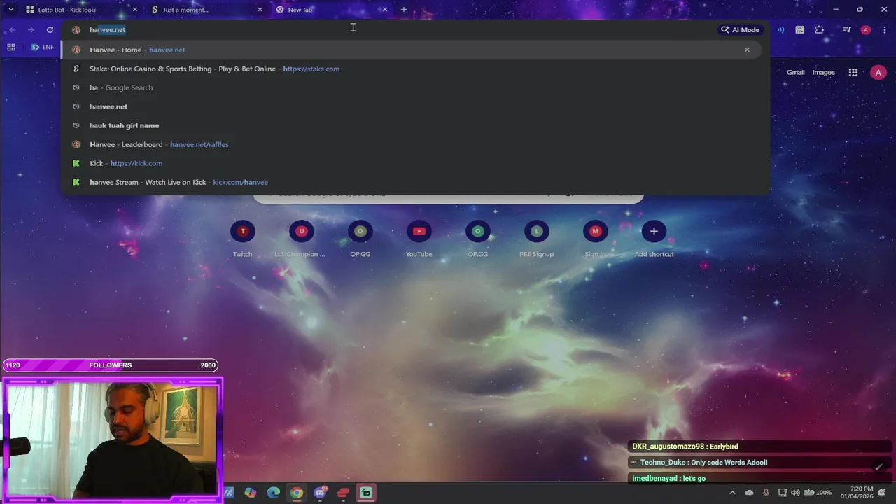Click the followers goal progress bar
The height and width of the screenshot is (504, 896).
point(111,365)
